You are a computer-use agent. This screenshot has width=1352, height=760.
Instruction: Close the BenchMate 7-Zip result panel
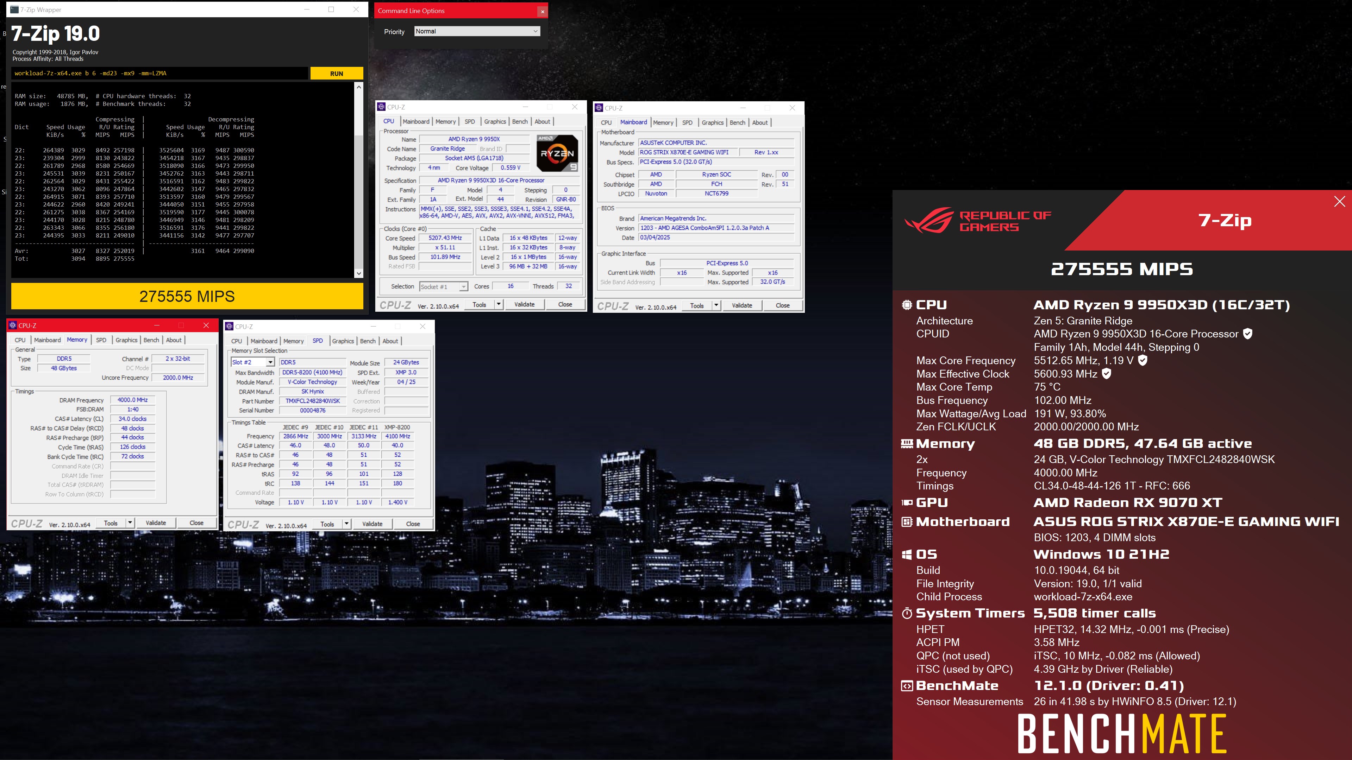pyautogui.click(x=1339, y=201)
